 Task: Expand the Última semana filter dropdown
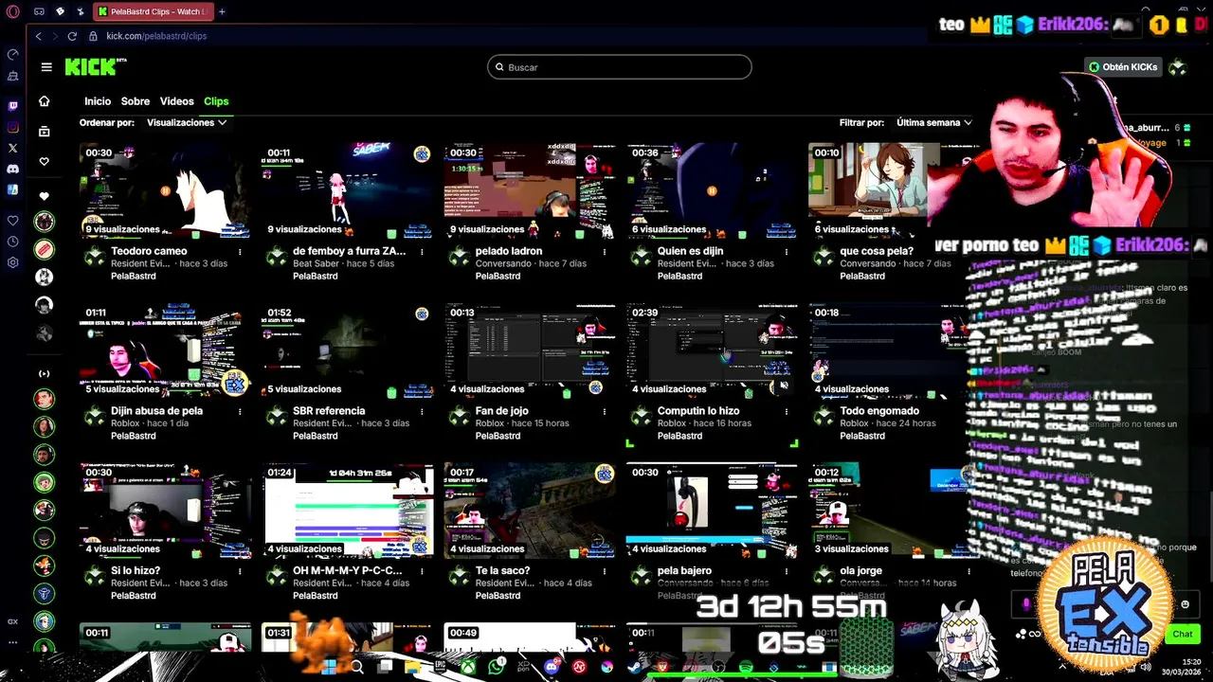tap(933, 122)
